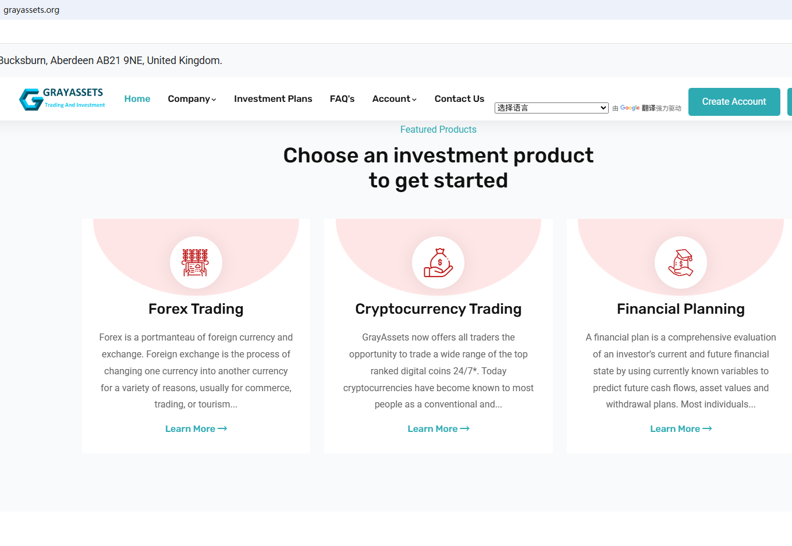Open the FAQ's menu item

[x=342, y=99]
